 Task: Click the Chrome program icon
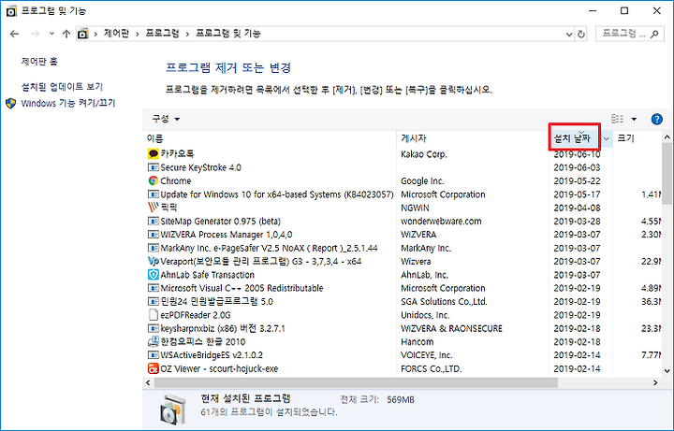click(153, 180)
